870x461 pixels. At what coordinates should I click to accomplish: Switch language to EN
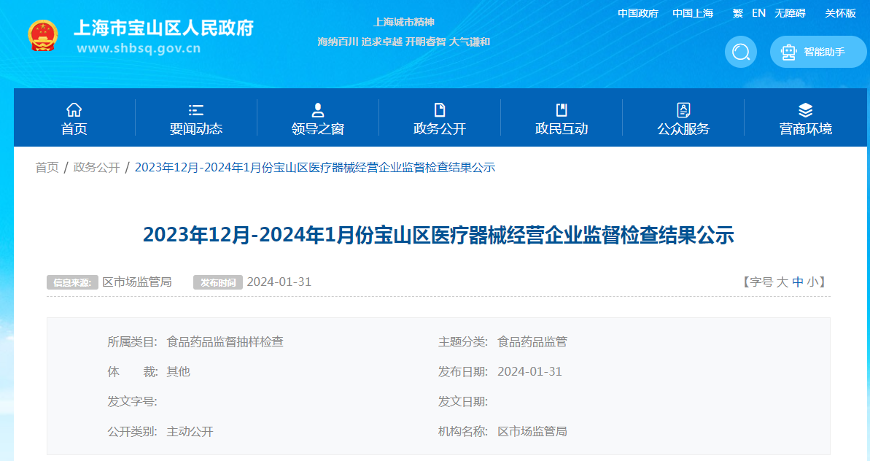(758, 13)
